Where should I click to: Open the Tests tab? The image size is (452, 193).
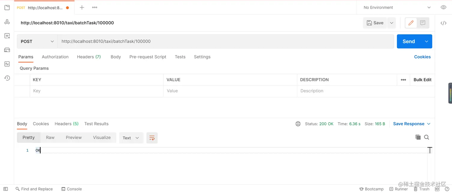point(180,57)
